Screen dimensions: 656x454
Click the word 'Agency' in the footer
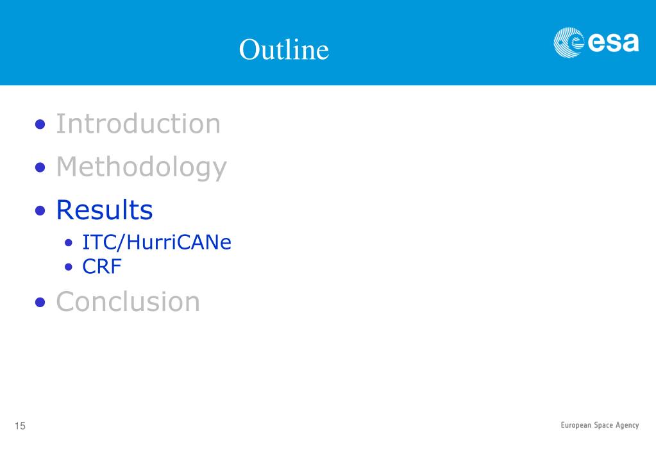[x=627, y=426]
